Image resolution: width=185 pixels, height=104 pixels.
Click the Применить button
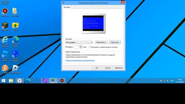point(119,68)
